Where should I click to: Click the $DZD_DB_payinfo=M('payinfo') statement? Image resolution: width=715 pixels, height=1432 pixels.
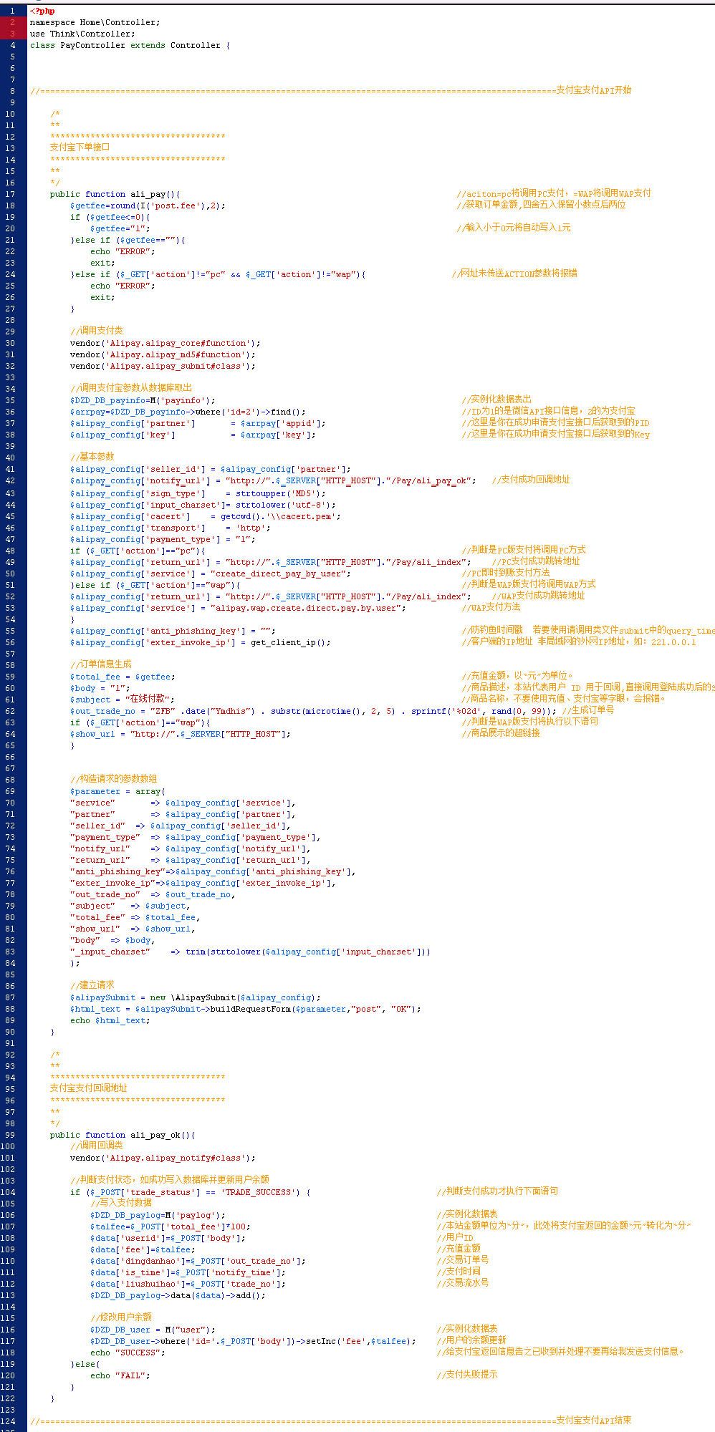tap(142, 400)
